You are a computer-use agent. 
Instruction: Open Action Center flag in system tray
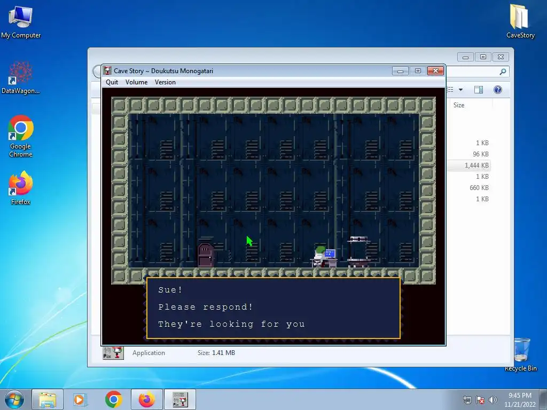click(x=480, y=400)
